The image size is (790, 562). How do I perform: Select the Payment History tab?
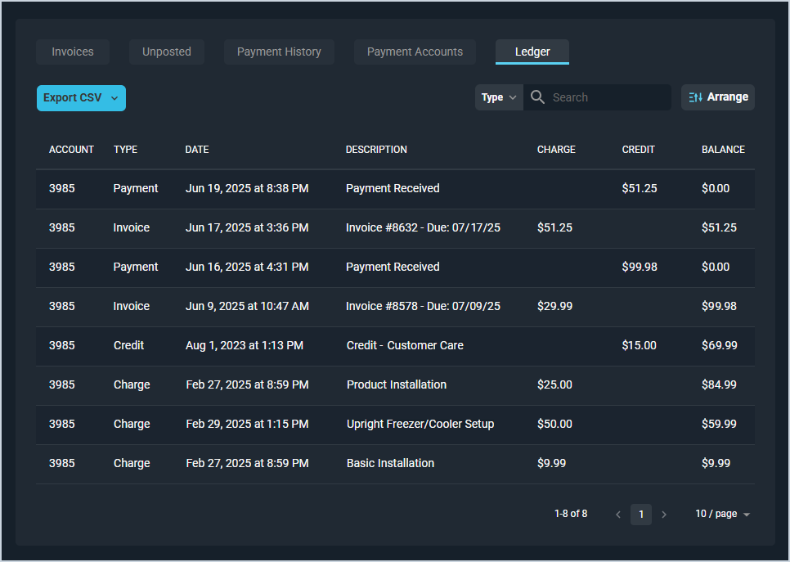[279, 52]
